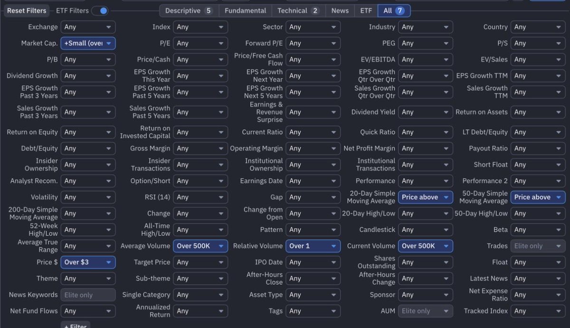570x328 pixels.
Task: Expand the P/E filter dropdown
Action: tap(200, 43)
